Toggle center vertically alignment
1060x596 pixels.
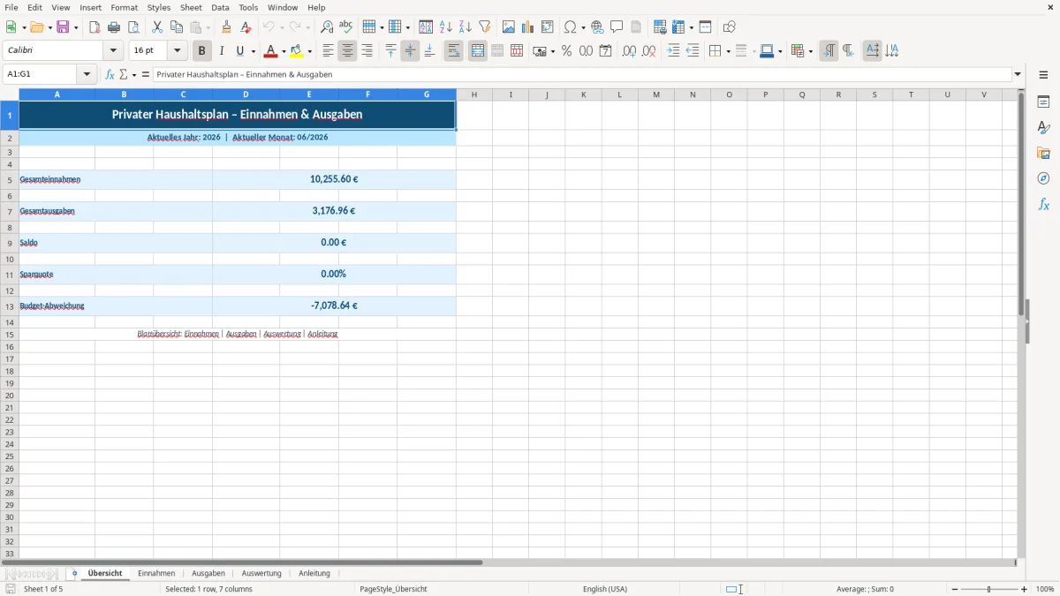411,51
